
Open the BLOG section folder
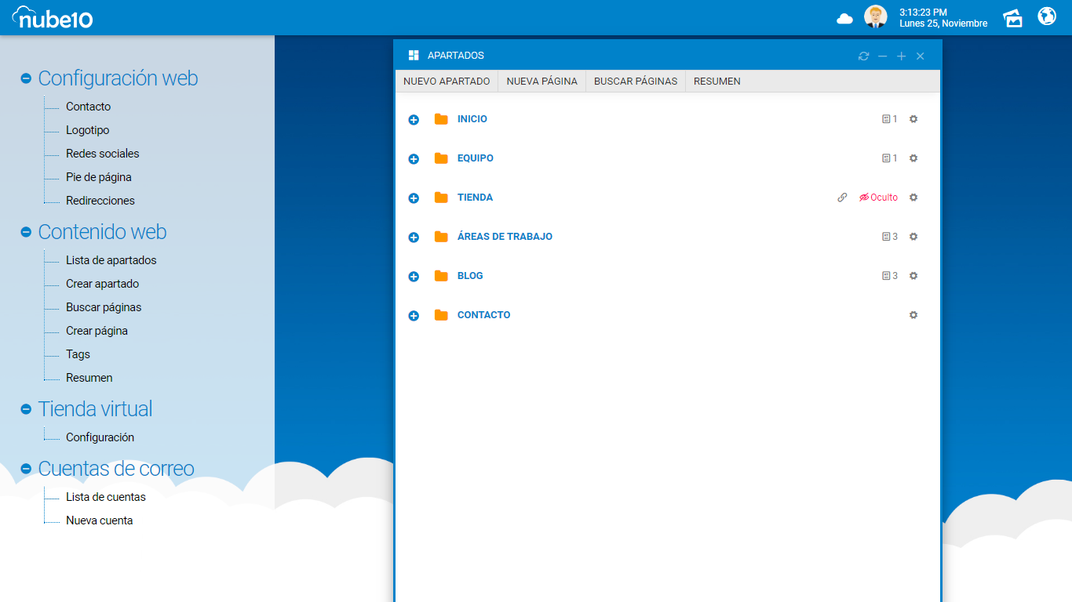[x=470, y=276]
